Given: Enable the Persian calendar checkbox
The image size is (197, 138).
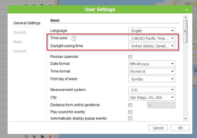Looking at the screenshot, I should (x=130, y=57).
